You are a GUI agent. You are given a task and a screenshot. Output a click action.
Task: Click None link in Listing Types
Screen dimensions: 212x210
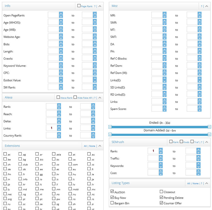tap(196, 183)
